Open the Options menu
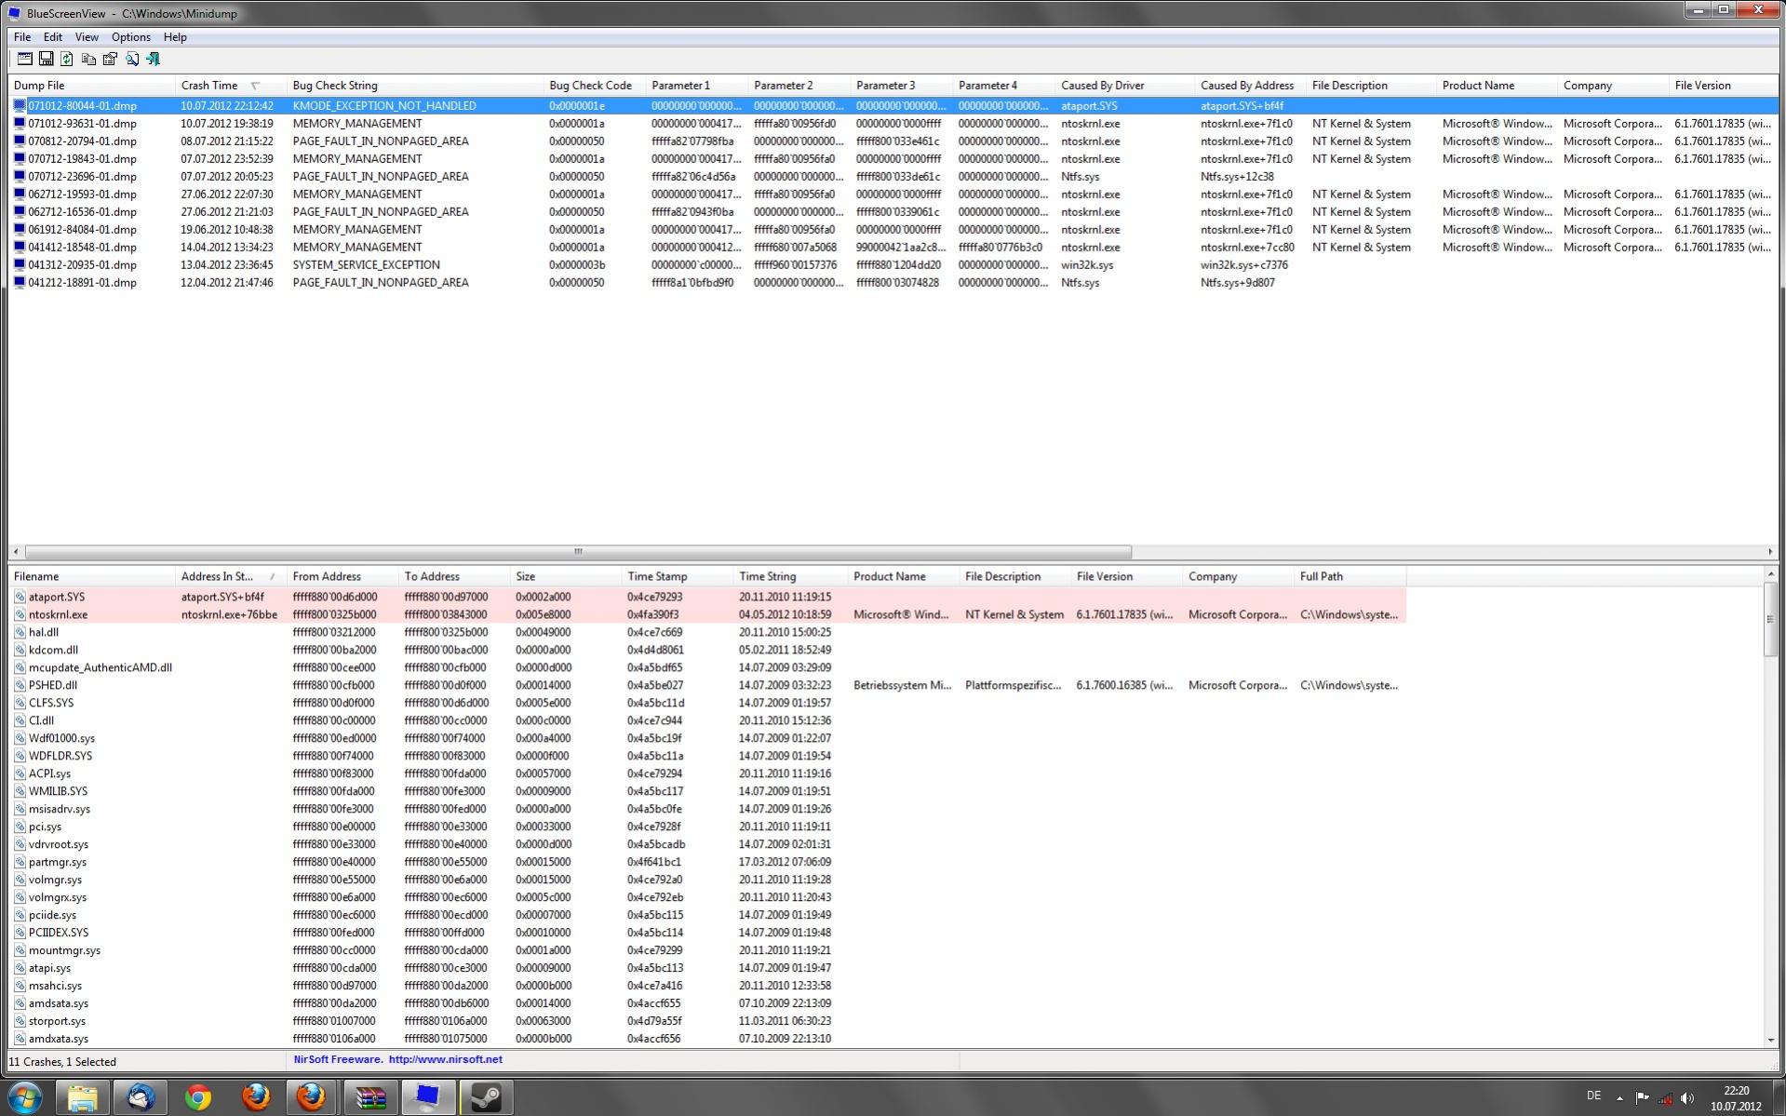 130,37
